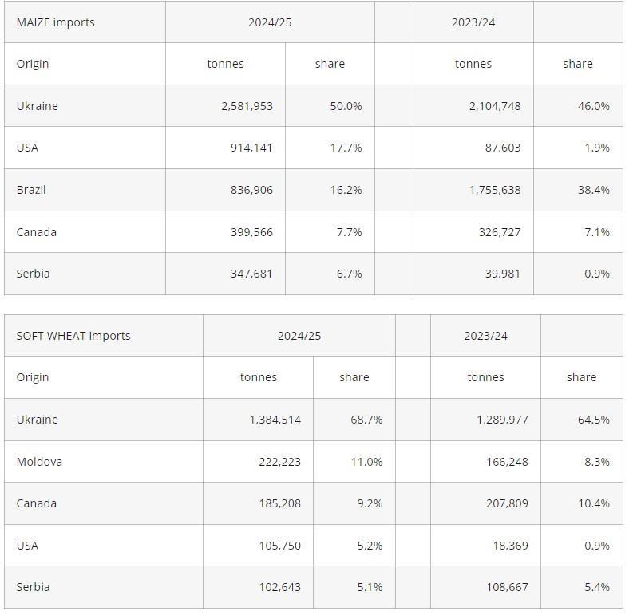Select Ukraine maize 2024/25 tonnes value 2,581,953
Image resolution: width=633 pixels, height=615 pixels.
(x=247, y=106)
